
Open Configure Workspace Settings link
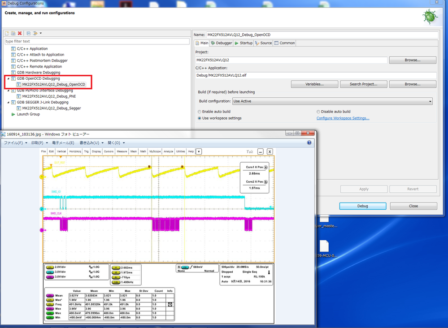343,118
